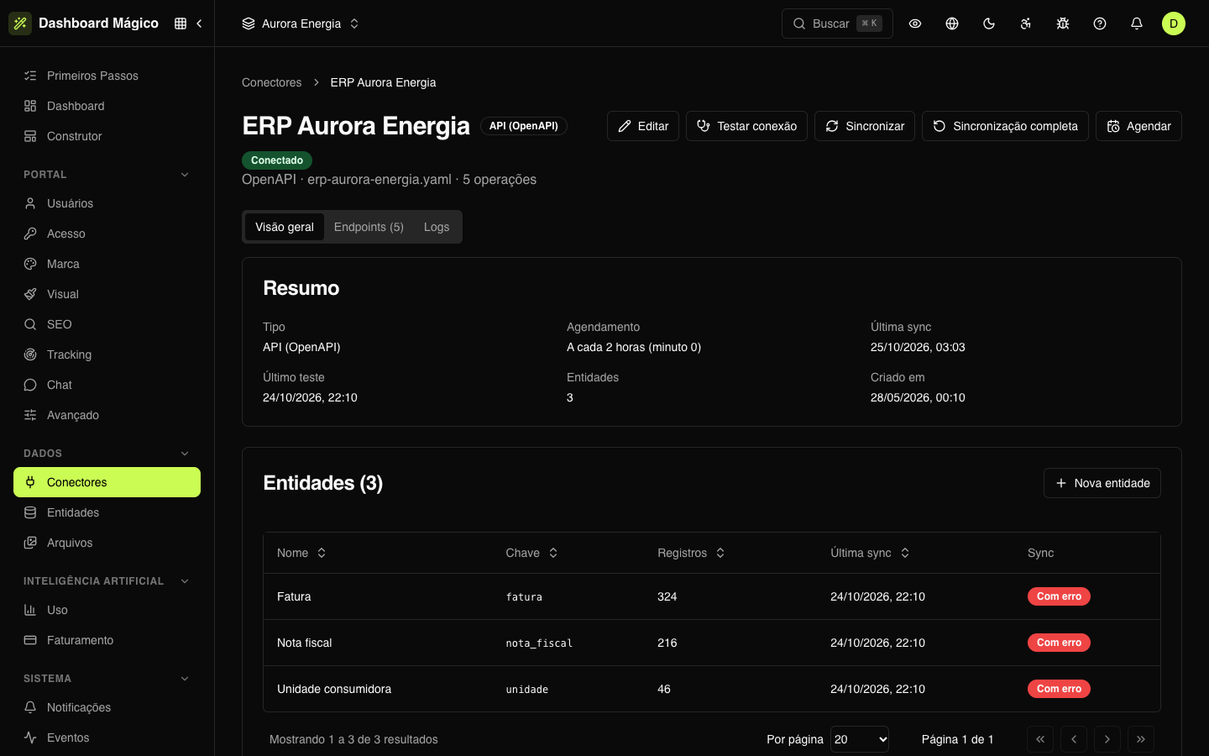Open the eye preview icon in header
The height and width of the screenshot is (756, 1209).
click(915, 24)
